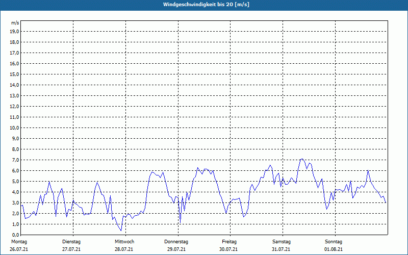Click the date 27.07.21
408x255 pixels.
coord(71,249)
